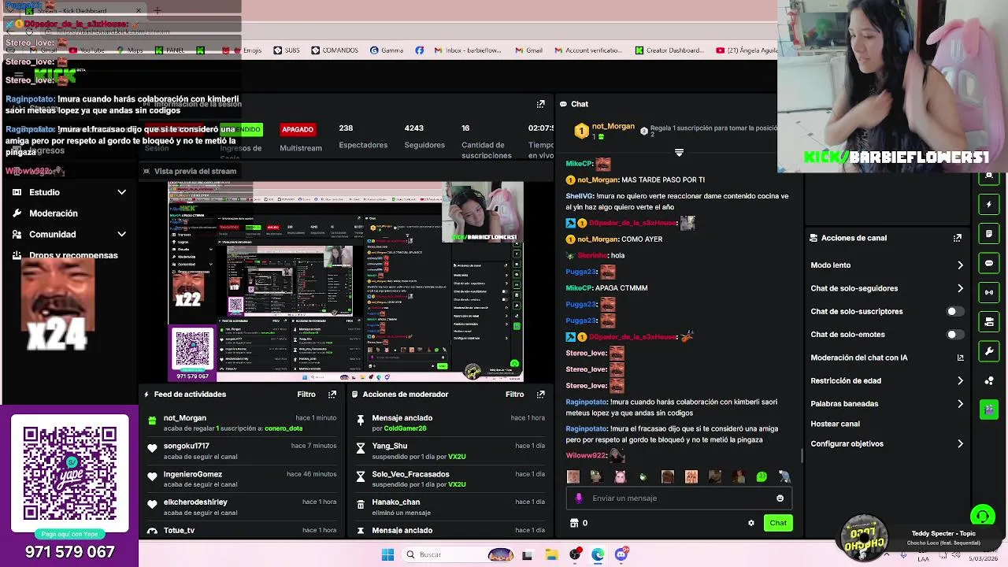Pop out the Información de la sesión panel
The image size is (1008, 567).
pos(540,104)
